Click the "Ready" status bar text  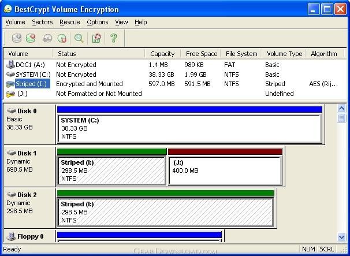(x=12, y=249)
